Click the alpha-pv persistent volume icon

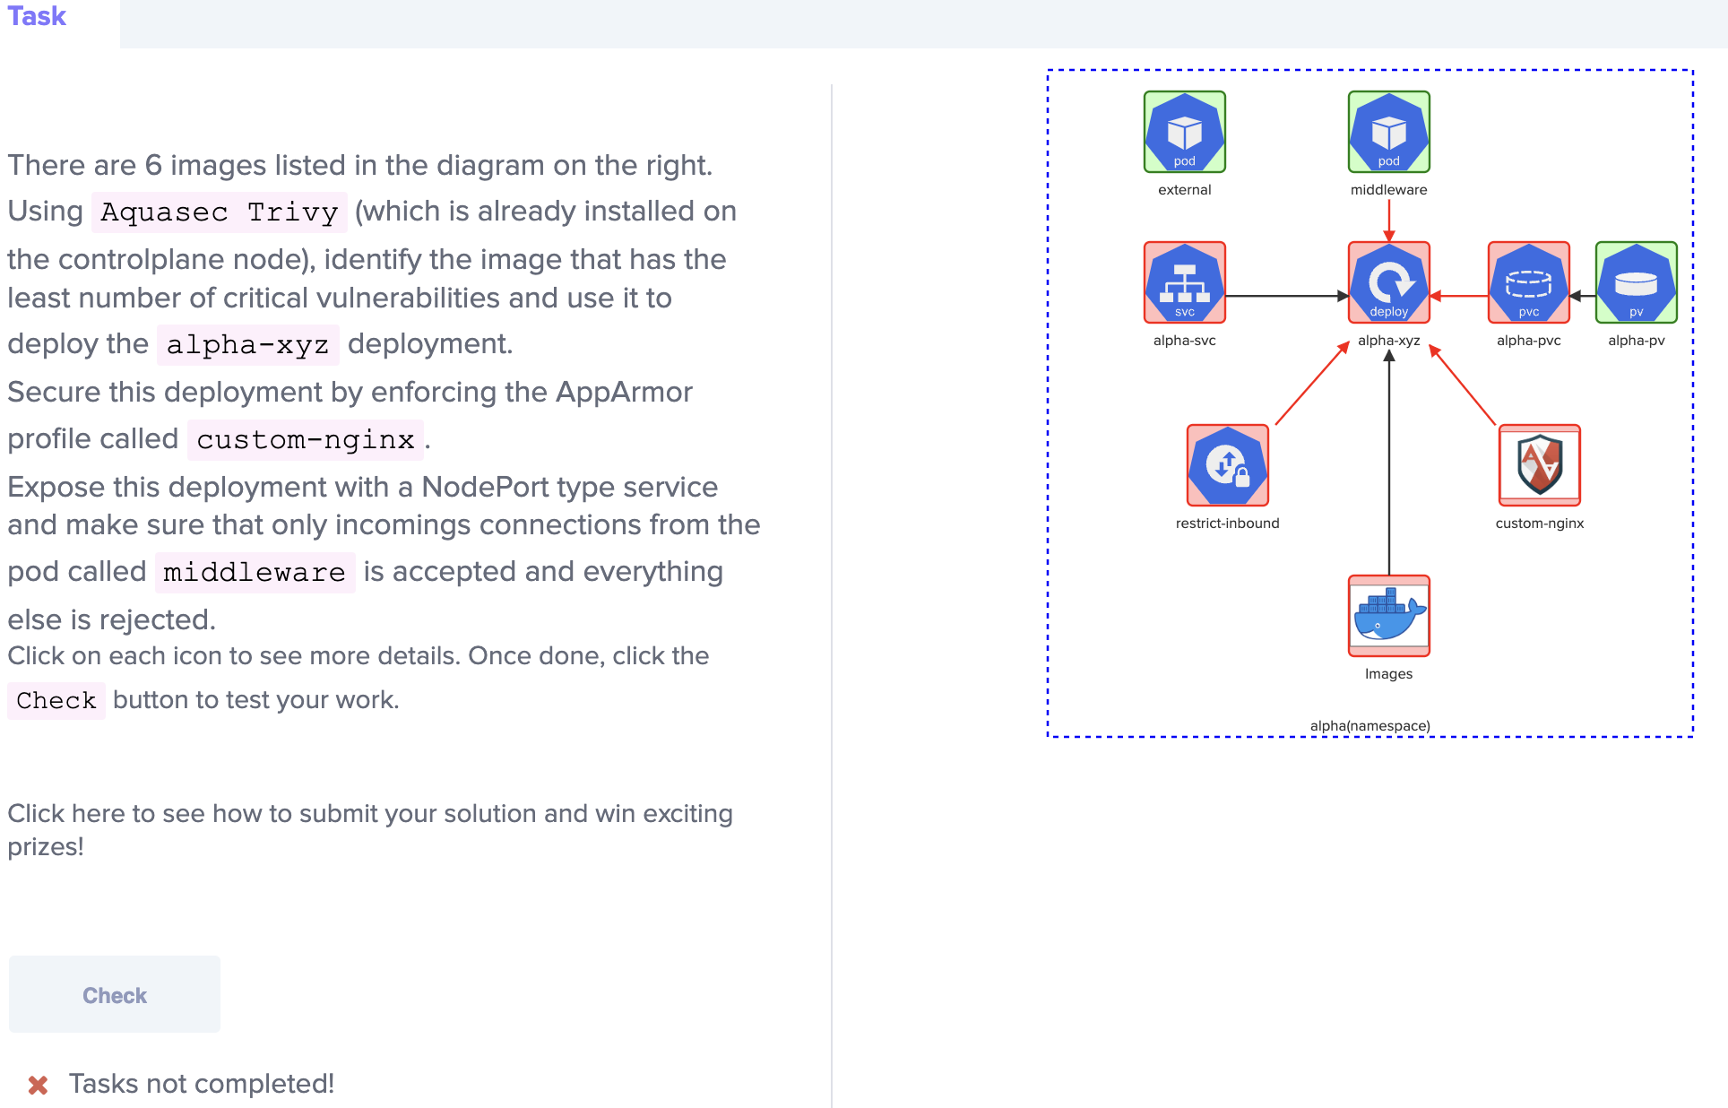pos(1636,282)
